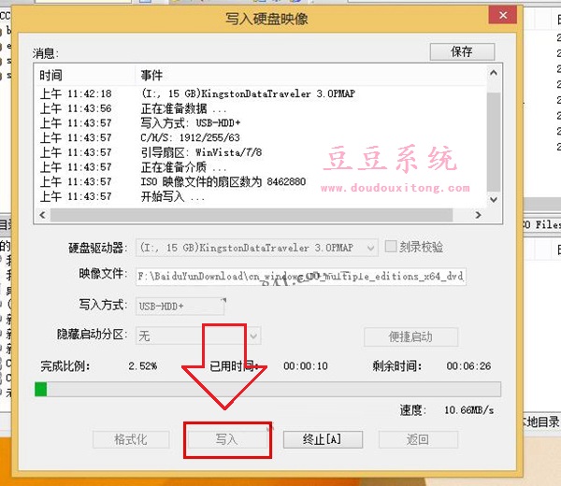Click the elapsed time 00:00:10 value
This screenshot has height=486, width=561.
pos(306,366)
